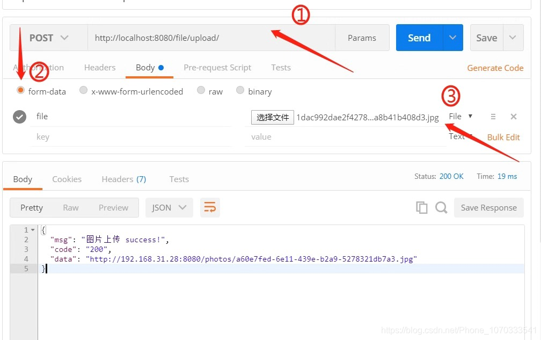Copy the response body
This screenshot has height=340, width=541.
422,207
